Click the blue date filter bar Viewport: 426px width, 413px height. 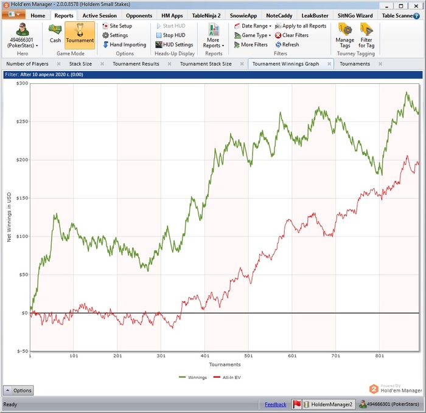point(213,75)
